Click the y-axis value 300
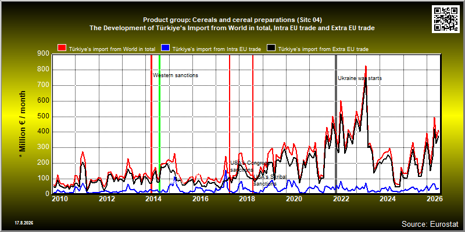The image size is (465, 232). tap(44, 147)
